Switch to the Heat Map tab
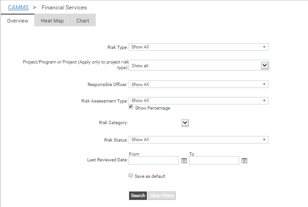The image size is (308, 207). click(x=52, y=21)
